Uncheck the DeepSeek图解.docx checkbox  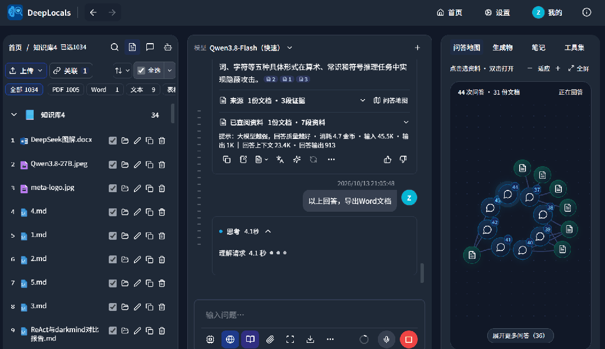(x=113, y=141)
